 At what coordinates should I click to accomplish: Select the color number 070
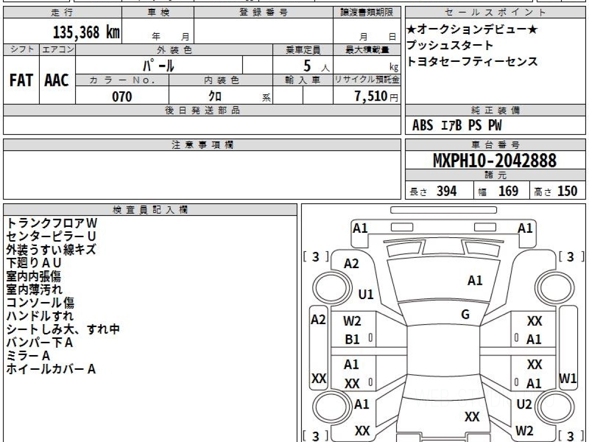(x=122, y=97)
